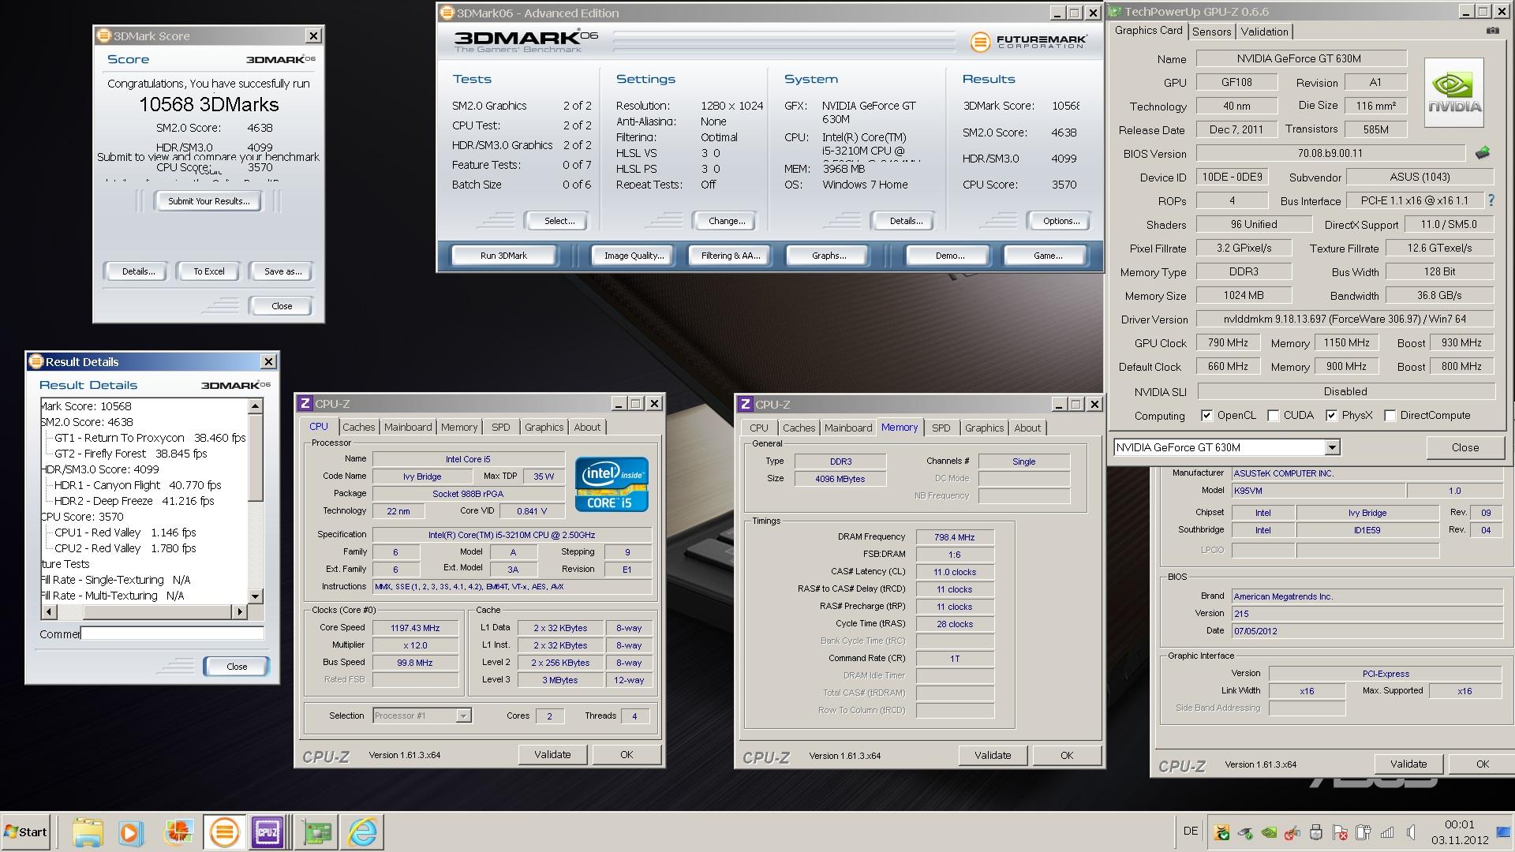Toggle the DirectCompute checkbox
This screenshot has width=1515, height=852.
1390,416
